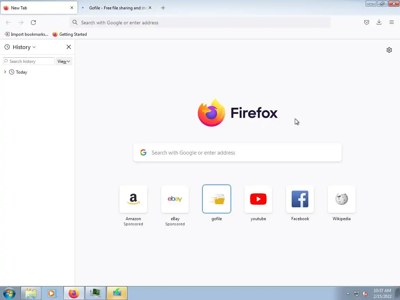Select the Today history entry
This screenshot has height=300, width=400.
(x=22, y=72)
